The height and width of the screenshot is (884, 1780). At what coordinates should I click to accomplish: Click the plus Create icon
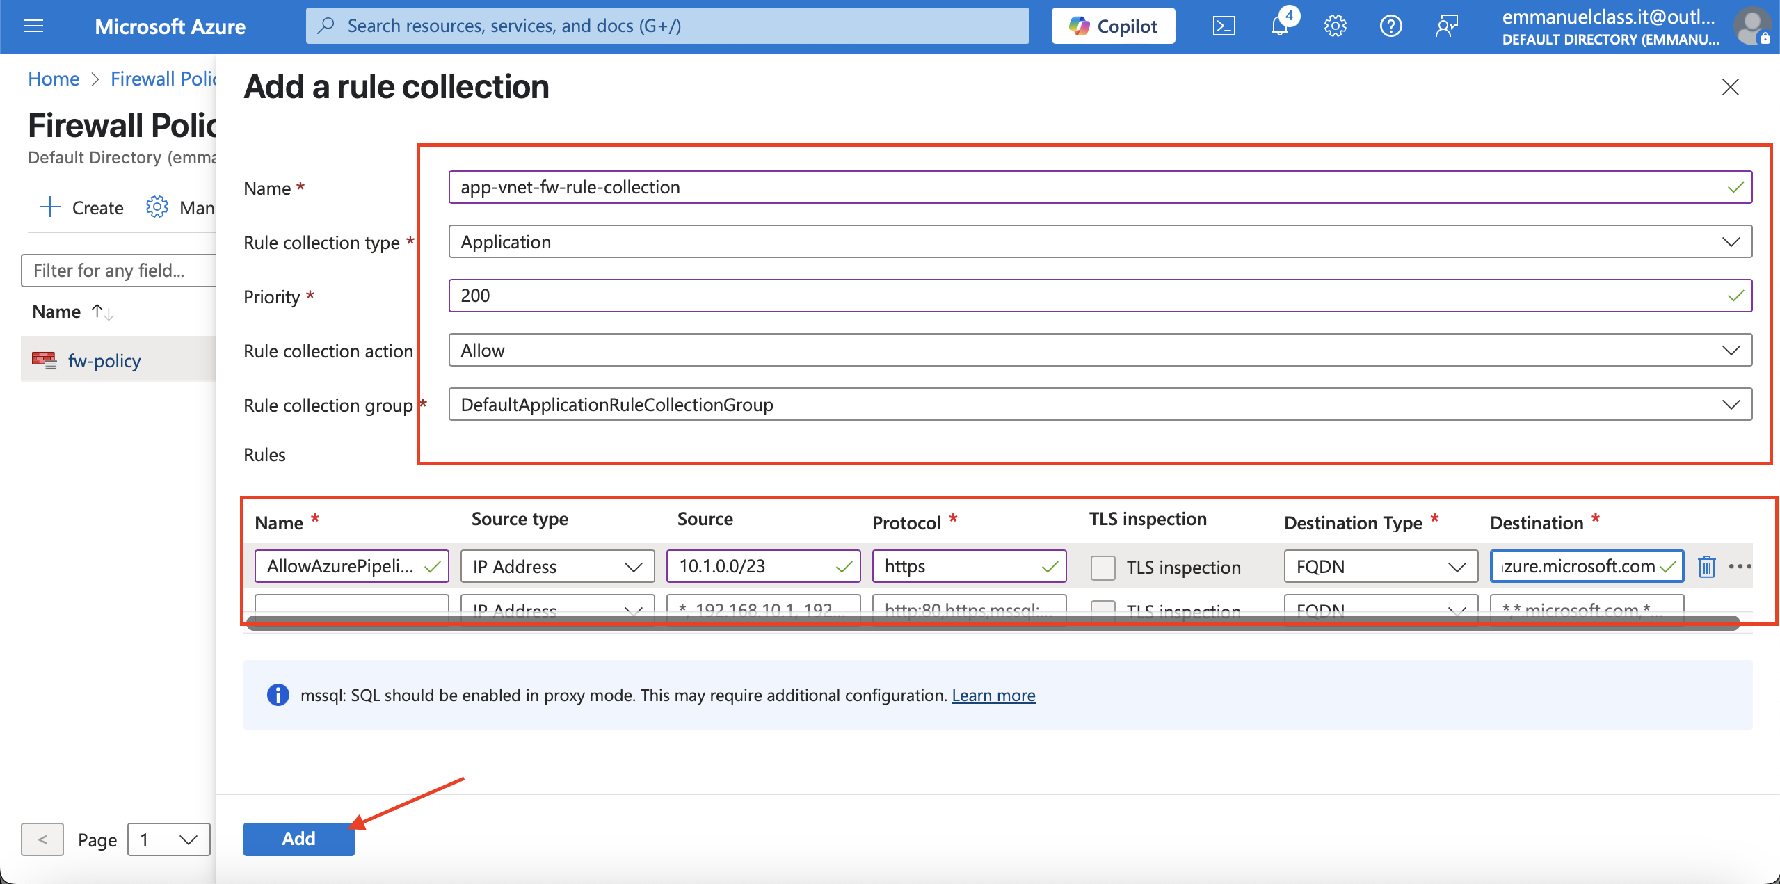[49, 207]
